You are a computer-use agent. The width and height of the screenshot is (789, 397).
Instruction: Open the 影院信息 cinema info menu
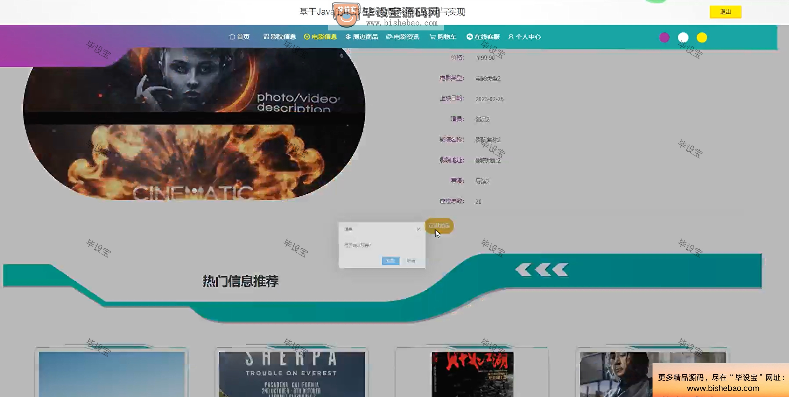click(280, 37)
